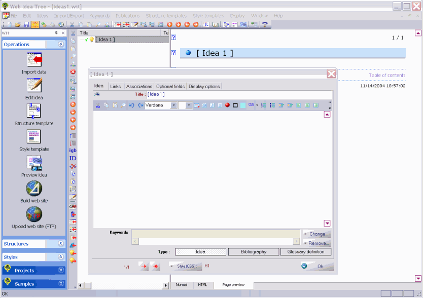
Task: Set idea type to Bibliography
Action: pos(254,252)
